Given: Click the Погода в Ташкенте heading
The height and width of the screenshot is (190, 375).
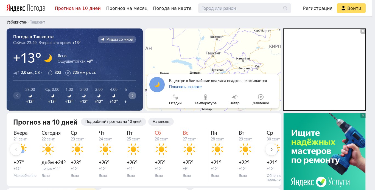Looking at the screenshot, I should pyautogui.click(x=33, y=37).
